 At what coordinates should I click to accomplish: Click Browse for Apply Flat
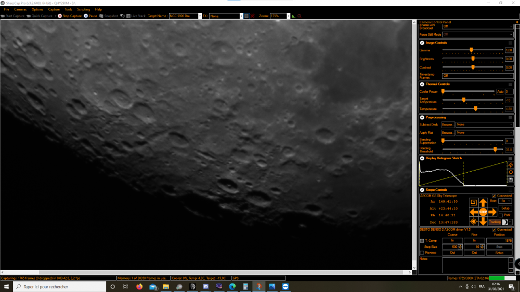pos(448,133)
